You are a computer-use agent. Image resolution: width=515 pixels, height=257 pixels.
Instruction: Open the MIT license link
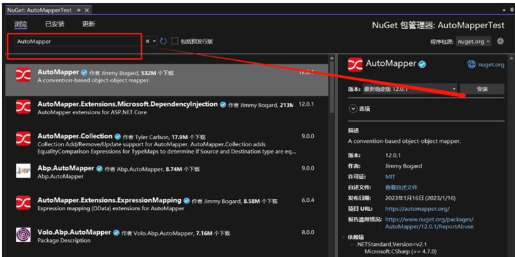(x=390, y=177)
